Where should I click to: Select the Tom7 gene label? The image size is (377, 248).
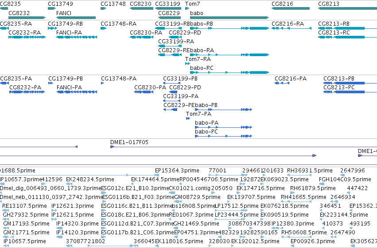coord(192,4)
